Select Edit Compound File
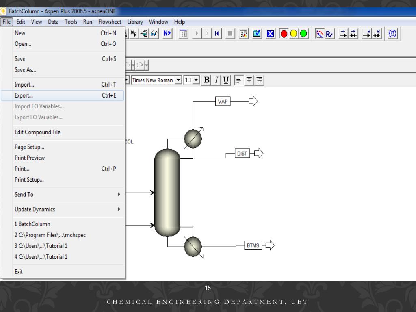This screenshot has height=312, width=416. click(62, 132)
